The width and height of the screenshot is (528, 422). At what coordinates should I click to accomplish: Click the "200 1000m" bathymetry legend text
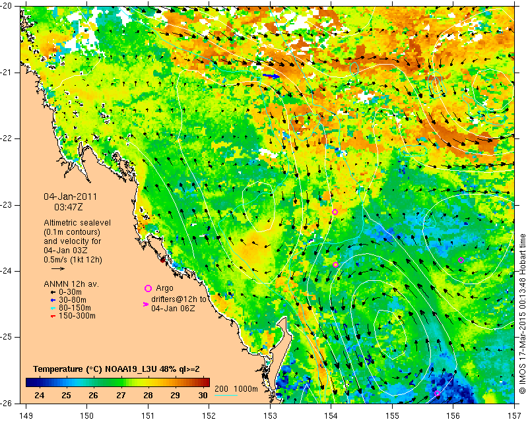[236, 389]
